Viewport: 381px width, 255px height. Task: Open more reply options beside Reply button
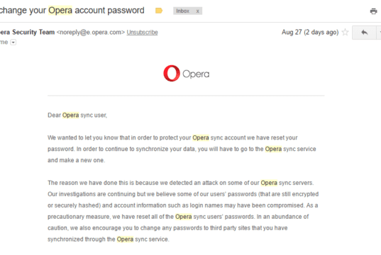[379, 33]
